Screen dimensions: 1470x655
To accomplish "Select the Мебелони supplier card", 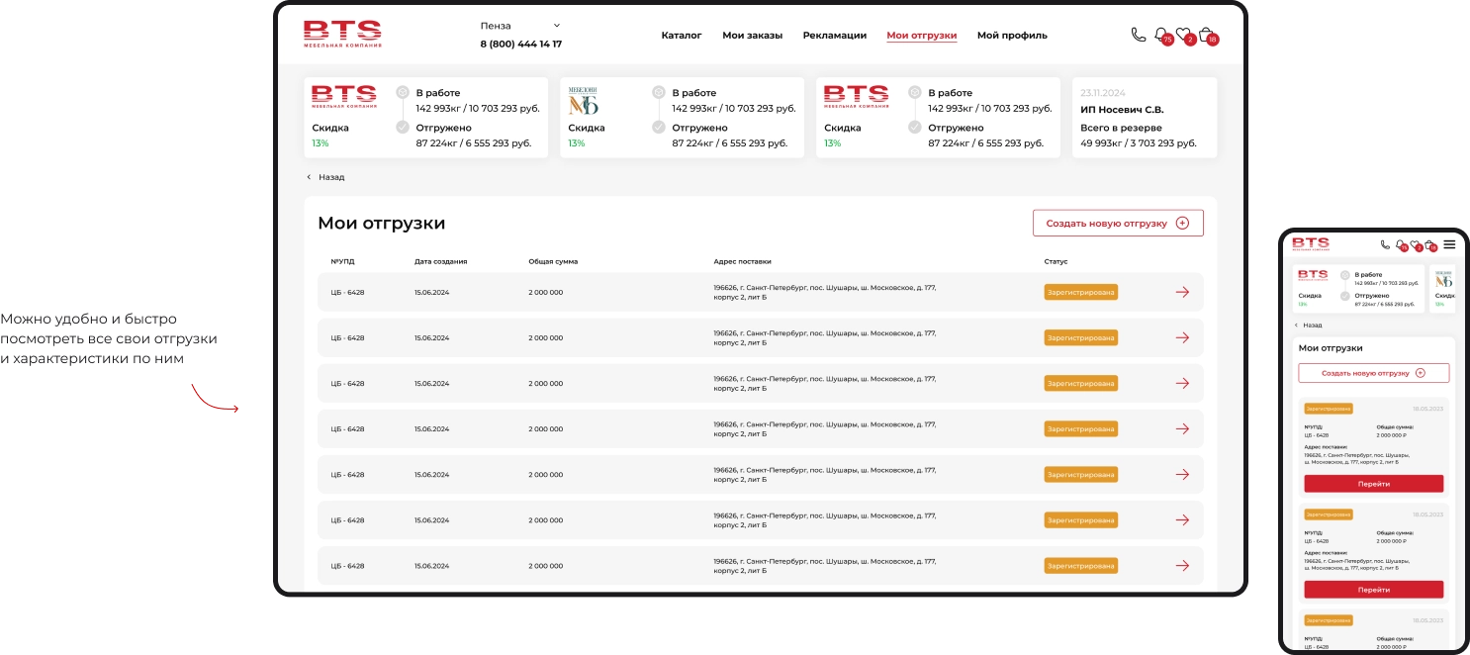I will 682,118.
